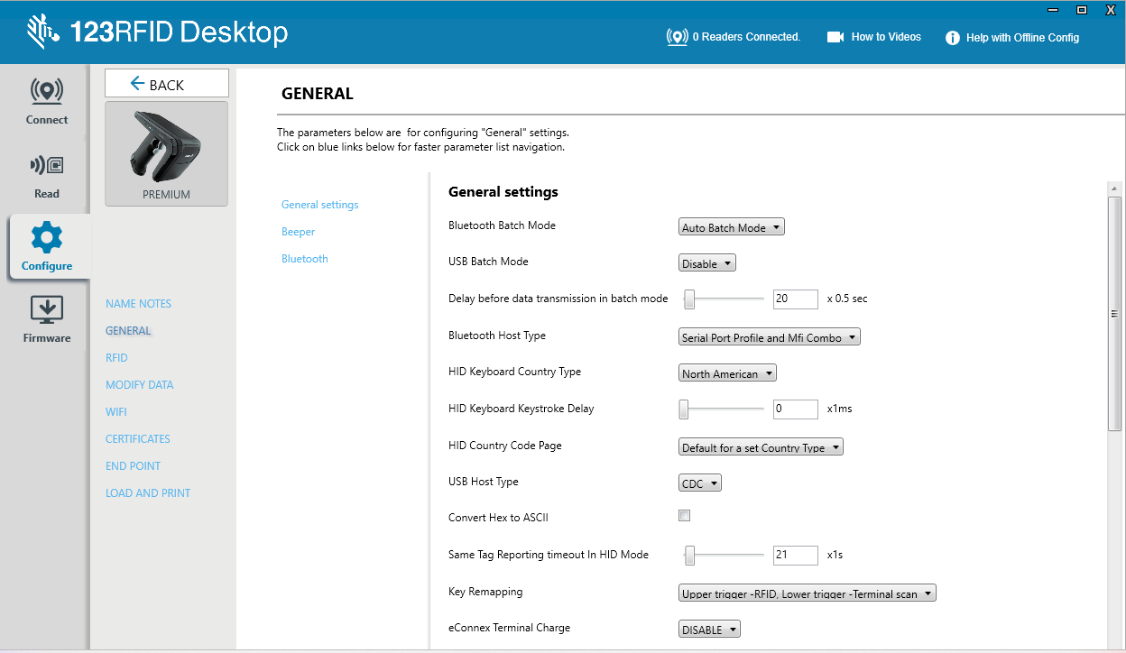Click the HID Keyboard Keystroke Delay slider
The height and width of the screenshot is (653, 1126).
[x=722, y=409]
